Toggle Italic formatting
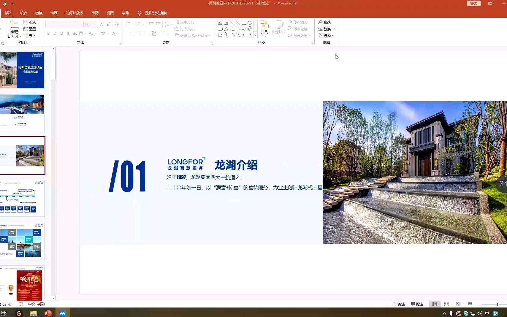 click(x=55, y=34)
